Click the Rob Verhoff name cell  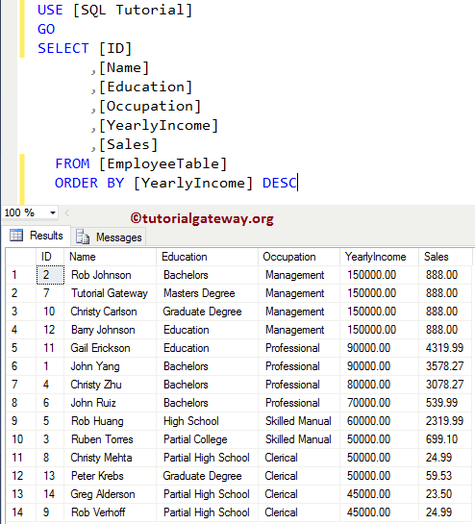click(110, 512)
